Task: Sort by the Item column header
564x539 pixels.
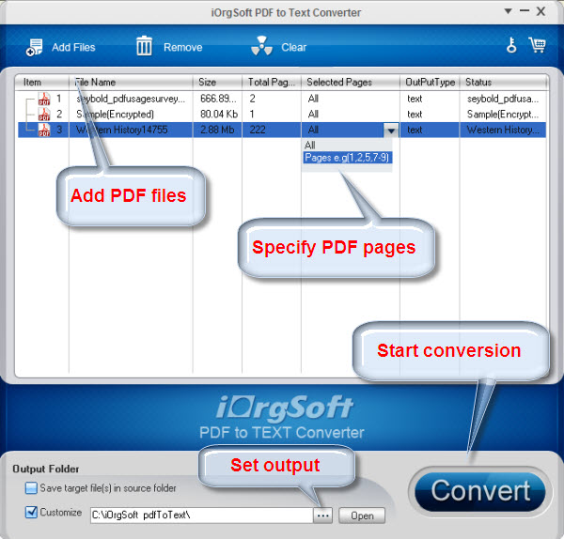Action: pos(42,83)
